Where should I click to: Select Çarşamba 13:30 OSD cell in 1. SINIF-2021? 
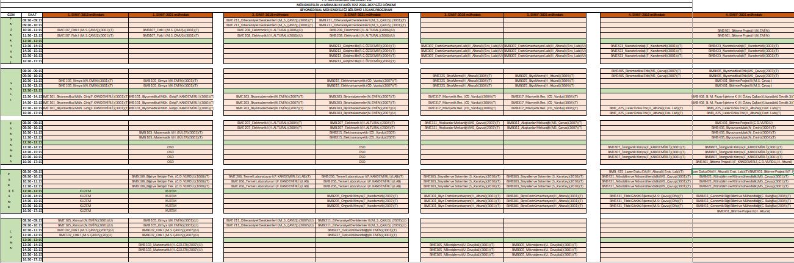click(170, 147)
